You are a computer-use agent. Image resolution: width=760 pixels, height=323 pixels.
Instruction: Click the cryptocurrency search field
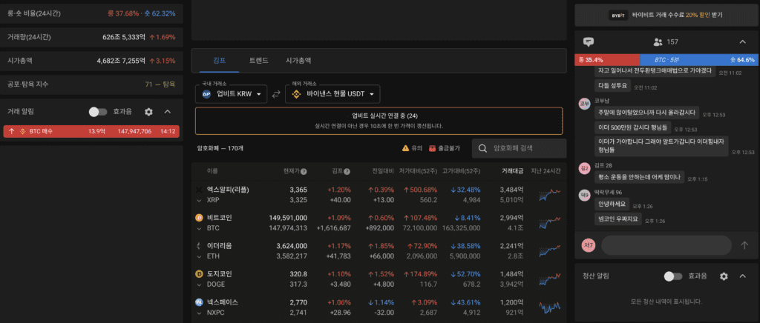tap(519, 148)
